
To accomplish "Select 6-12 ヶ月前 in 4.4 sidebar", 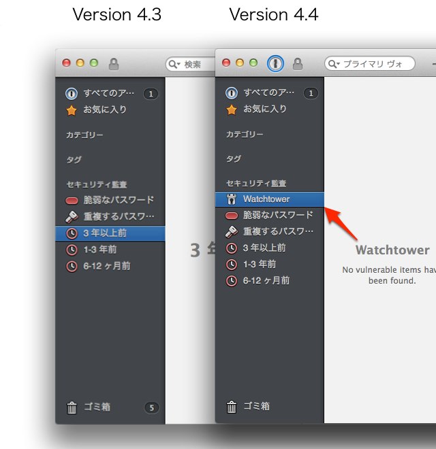I will pyautogui.click(x=270, y=280).
